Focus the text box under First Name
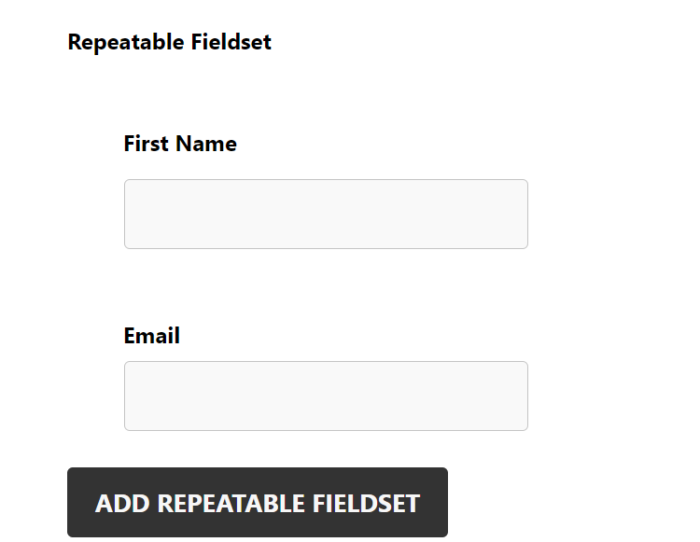This screenshot has height=542, width=700. click(x=326, y=214)
